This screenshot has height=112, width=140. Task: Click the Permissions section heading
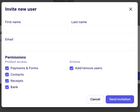point(16,57)
